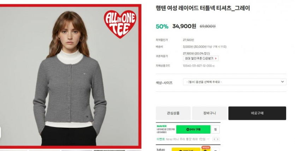Add the item via 관심상품 button
The image size is (295, 151).
click(173, 113)
